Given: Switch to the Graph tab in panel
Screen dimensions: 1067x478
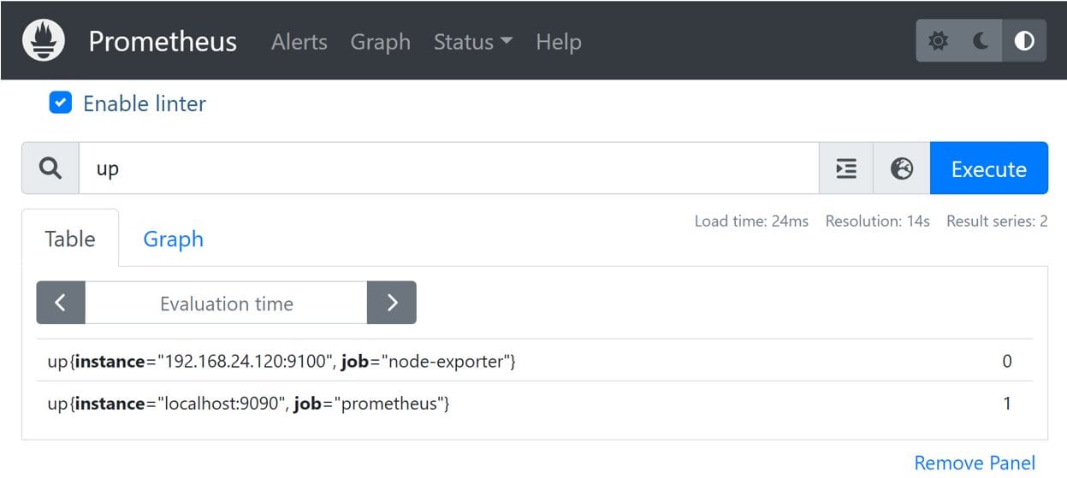Looking at the screenshot, I should [x=173, y=239].
